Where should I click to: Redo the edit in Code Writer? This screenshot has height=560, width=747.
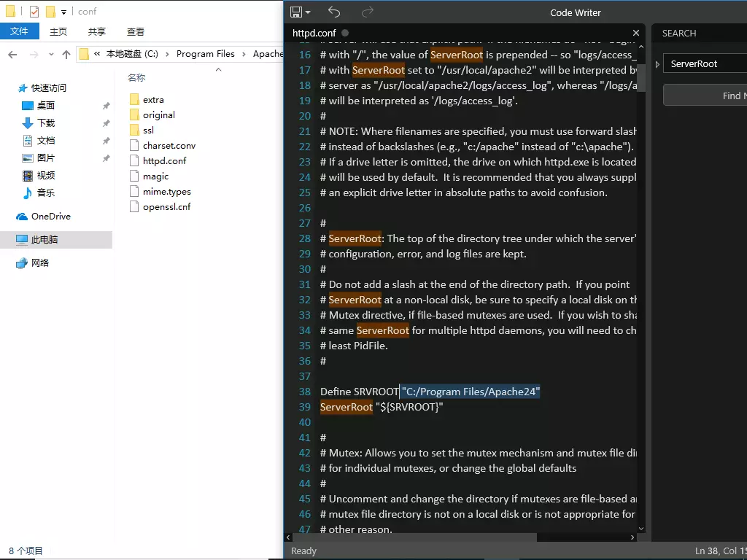pos(368,12)
